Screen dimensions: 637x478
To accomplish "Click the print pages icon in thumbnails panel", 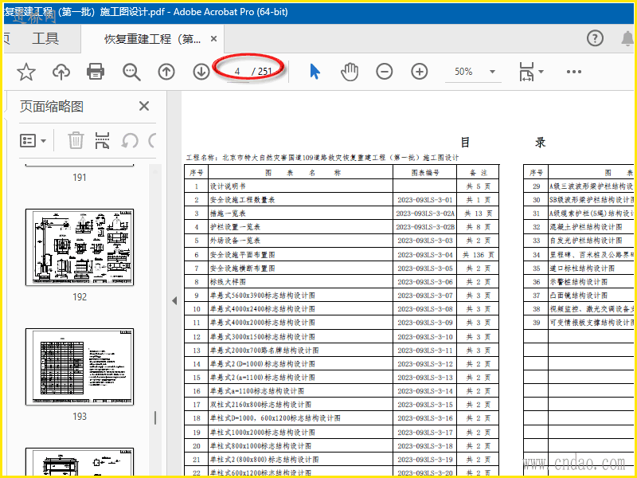I will [x=103, y=141].
